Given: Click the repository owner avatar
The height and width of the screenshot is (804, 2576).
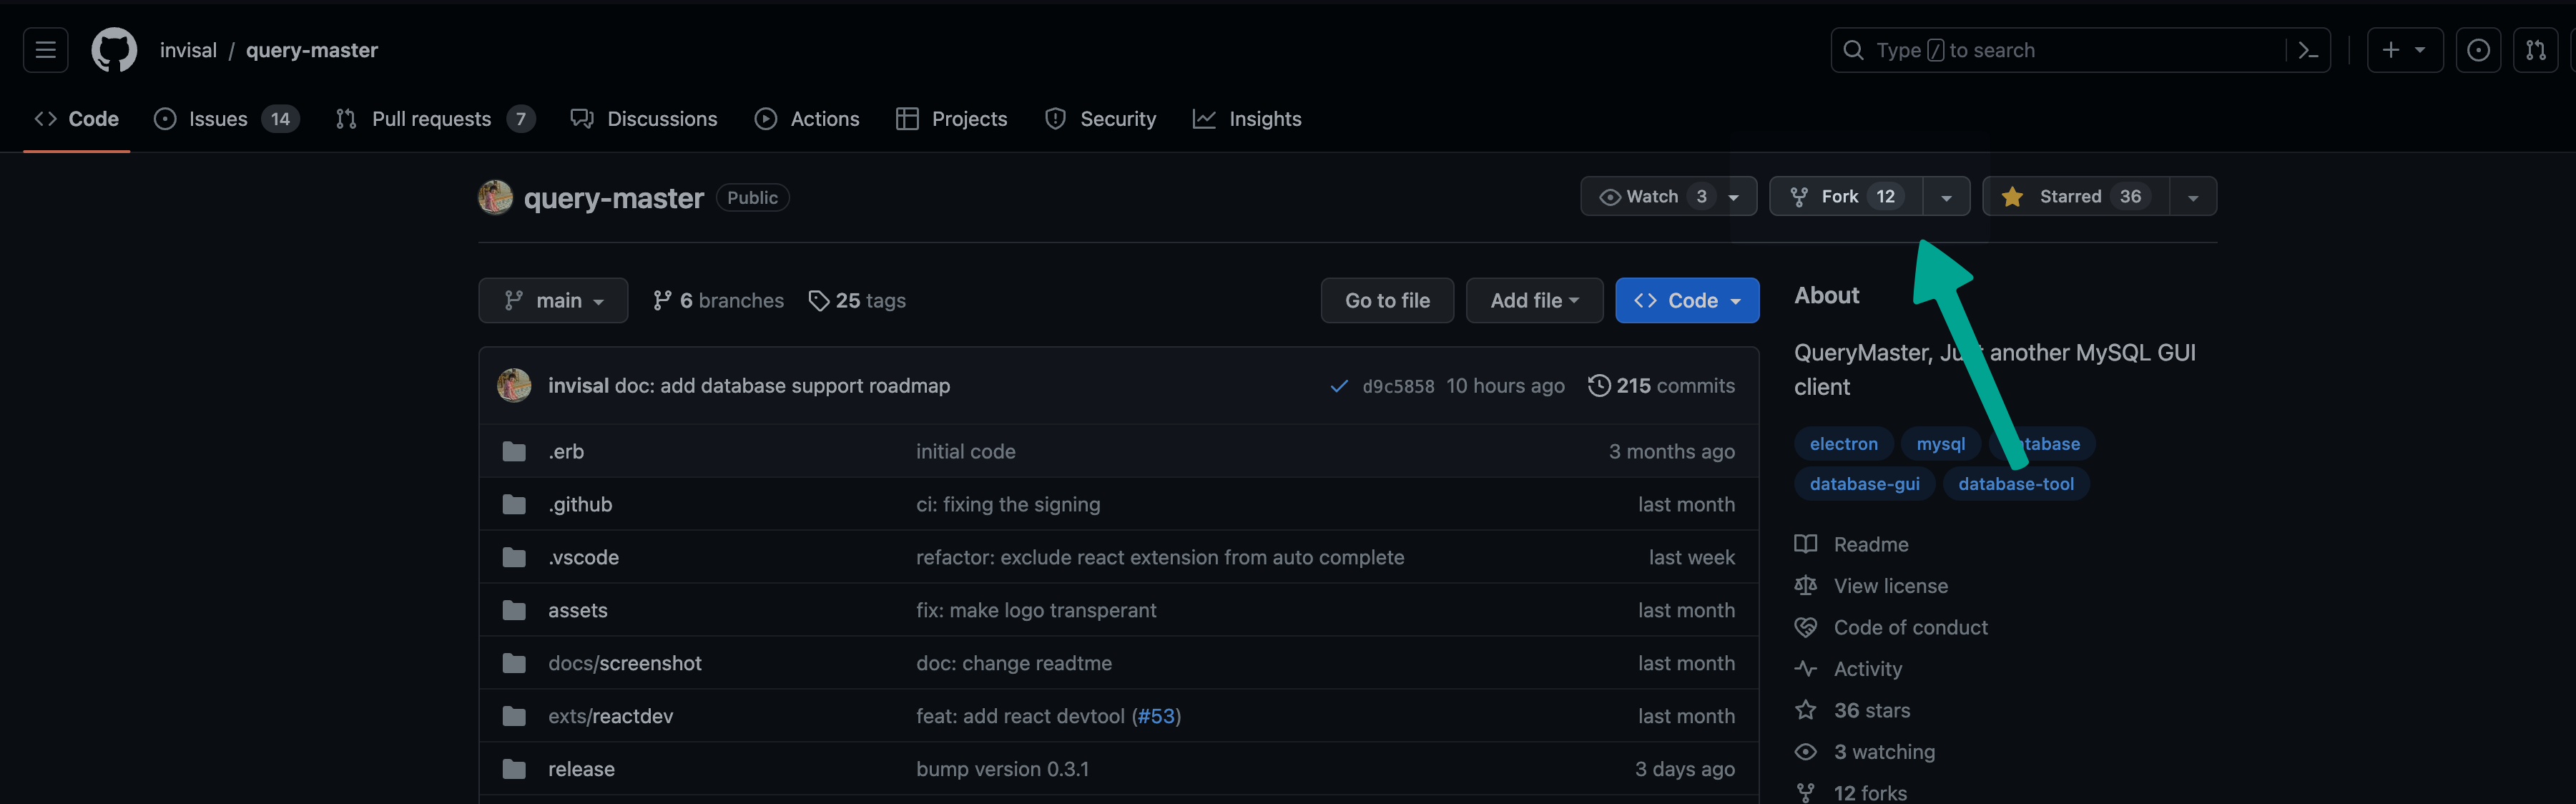Looking at the screenshot, I should tap(495, 197).
